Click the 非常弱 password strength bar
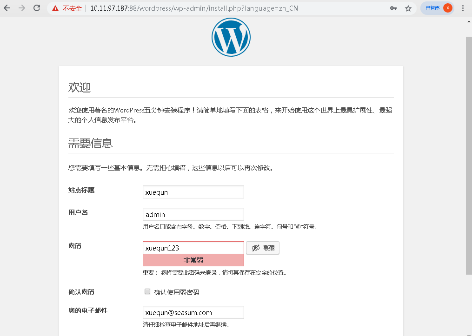Image resolution: width=472 pixels, height=336 pixels. coord(193,260)
